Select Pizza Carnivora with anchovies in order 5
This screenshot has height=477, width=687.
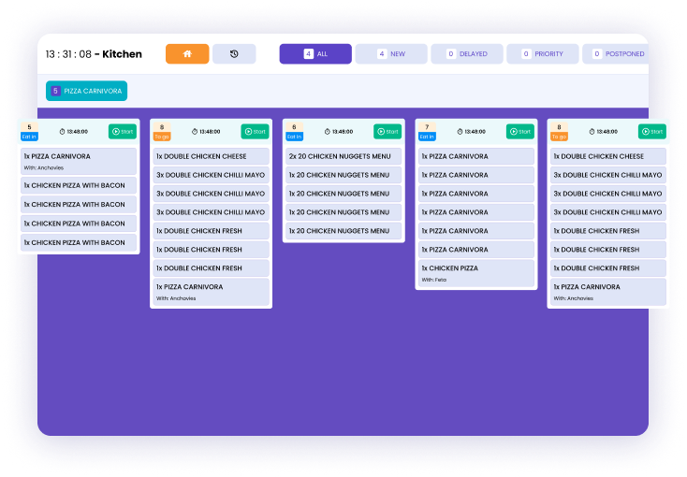[x=79, y=161]
